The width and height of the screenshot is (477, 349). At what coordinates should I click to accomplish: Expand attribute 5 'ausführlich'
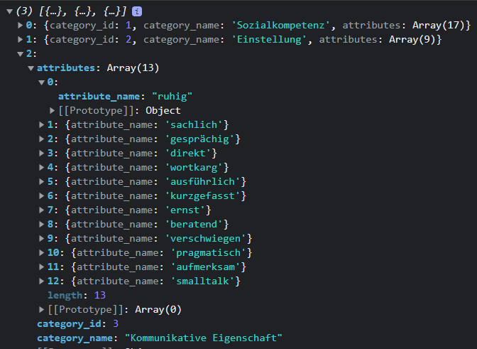(42, 182)
